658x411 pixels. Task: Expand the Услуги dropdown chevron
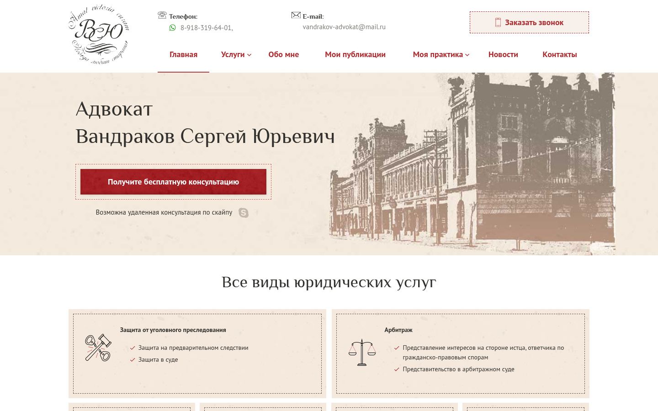coord(249,55)
